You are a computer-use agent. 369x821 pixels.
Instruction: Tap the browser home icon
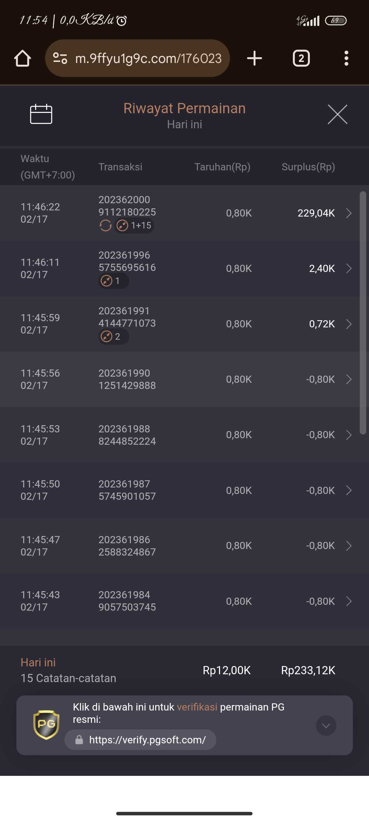23,58
